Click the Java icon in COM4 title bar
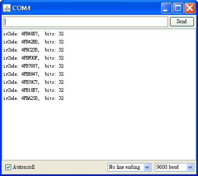 pos(7,8)
